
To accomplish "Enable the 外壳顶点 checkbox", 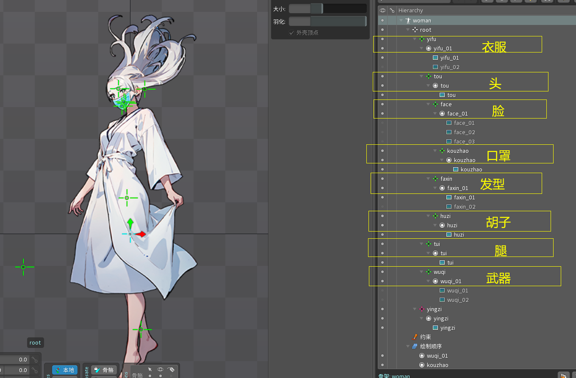I will 291,33.
